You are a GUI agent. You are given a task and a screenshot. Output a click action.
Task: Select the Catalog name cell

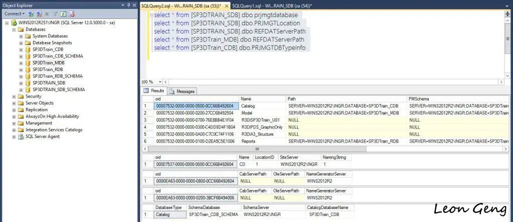click(x=262, y=106)
